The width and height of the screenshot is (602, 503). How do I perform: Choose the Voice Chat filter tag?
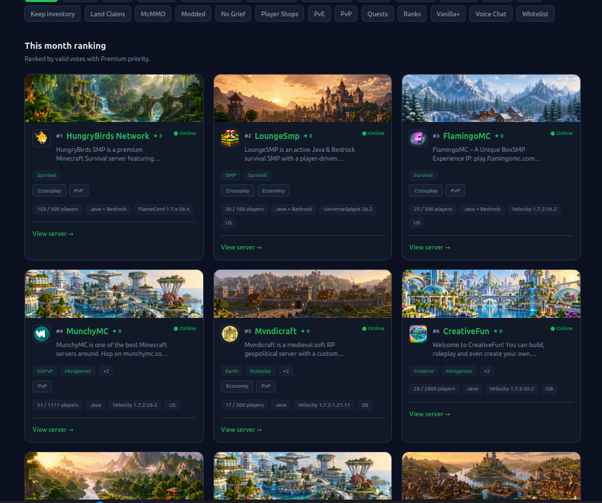tap(491, 14)
